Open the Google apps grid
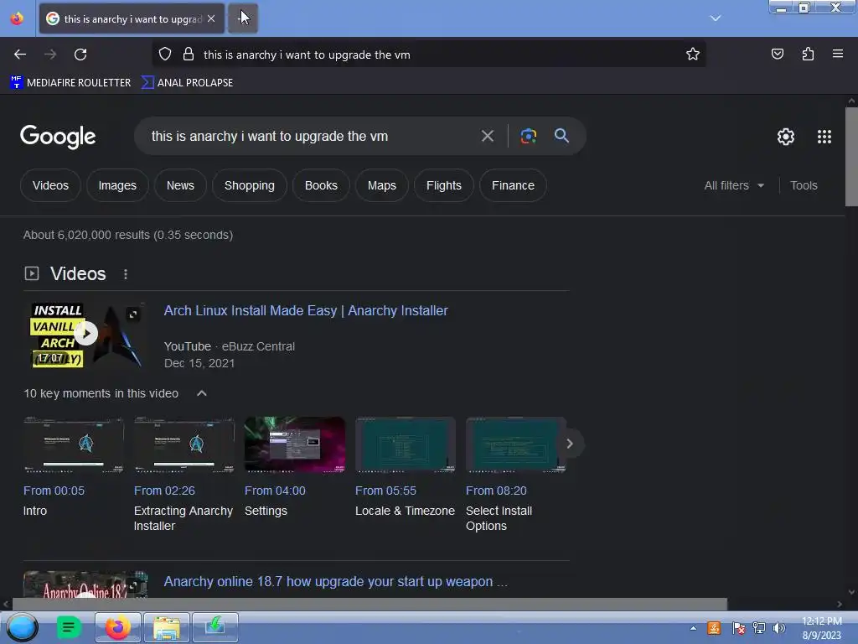 click(x=824, y=137)
